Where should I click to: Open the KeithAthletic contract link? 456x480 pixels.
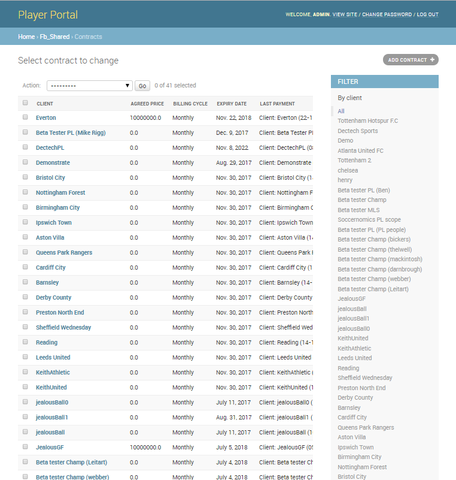point(53,373)
